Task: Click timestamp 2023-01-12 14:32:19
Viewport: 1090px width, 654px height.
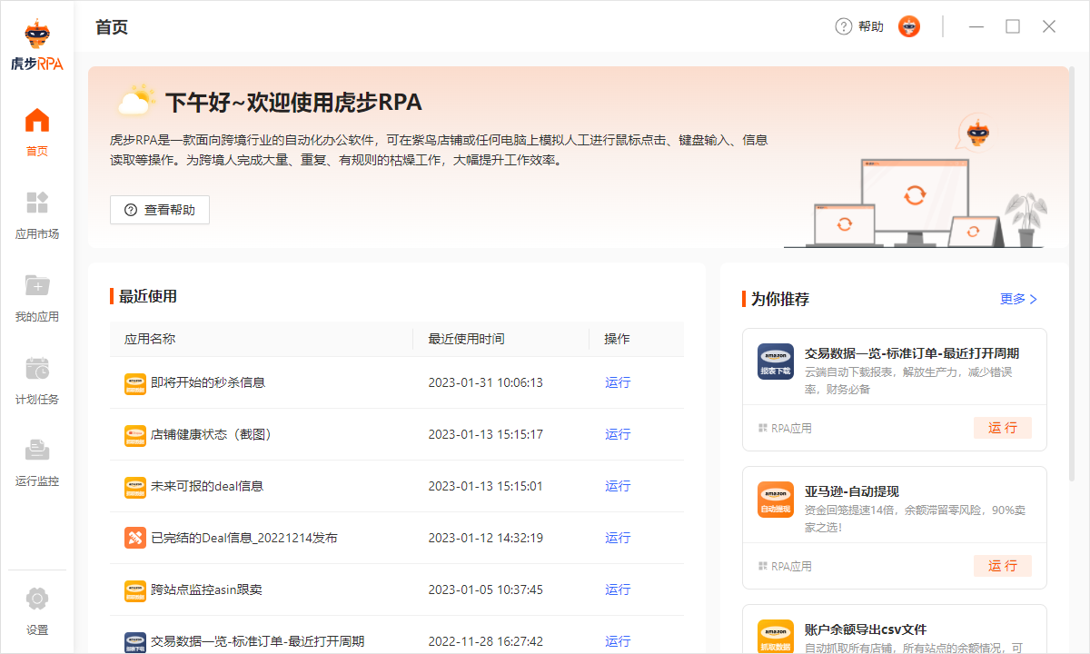Action: tap(486, 538)
